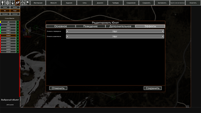Screen dimensions: 201x113
Task: Click the dialog Сохранить button
Action: pos(153,88)
